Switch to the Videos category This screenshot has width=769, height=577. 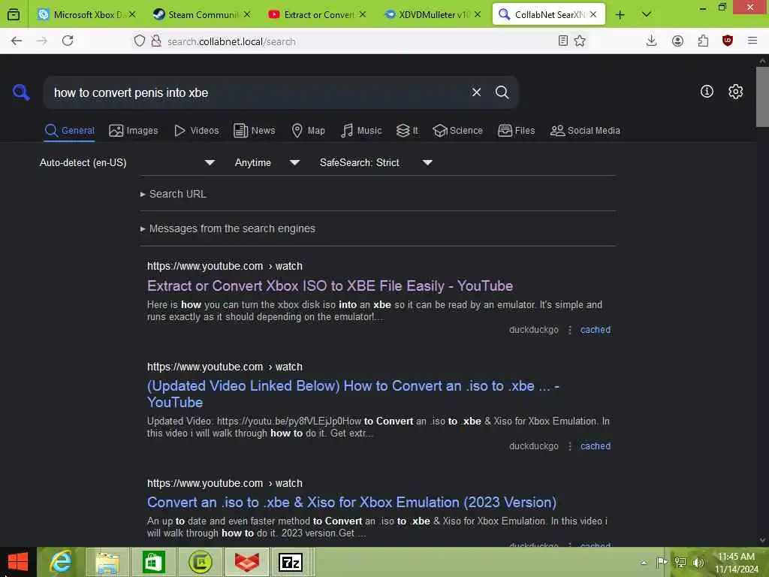(196, 131)
